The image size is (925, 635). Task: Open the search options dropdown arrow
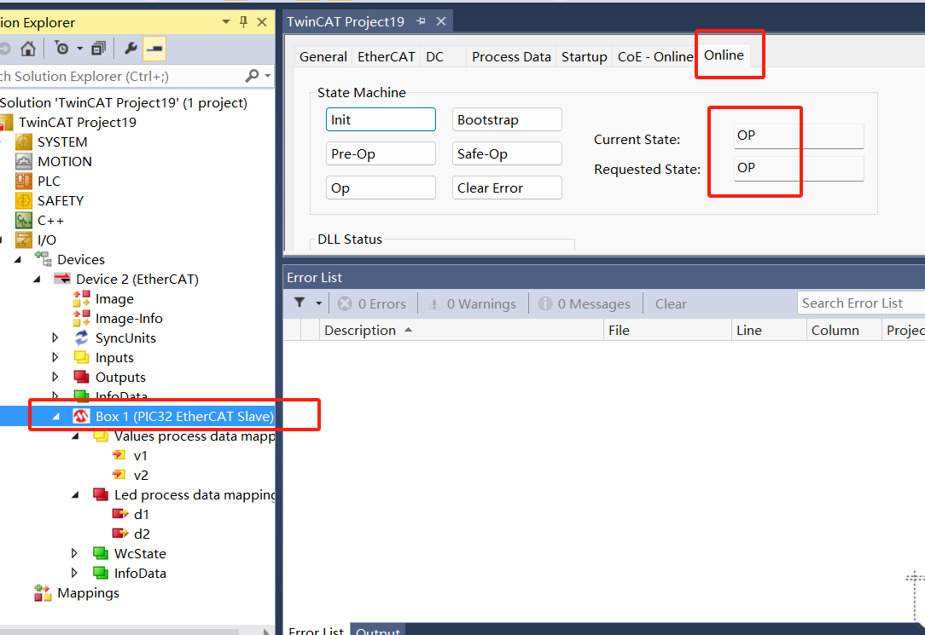pyautogui.click(x=267, y=76)
